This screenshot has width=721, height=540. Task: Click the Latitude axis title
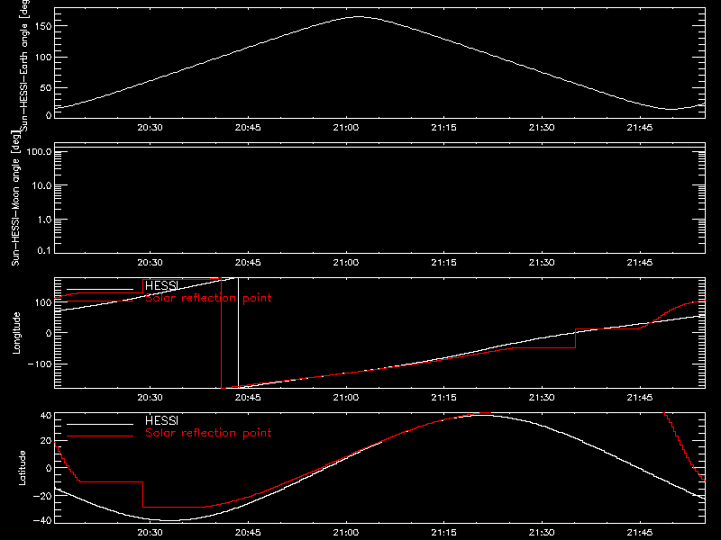pos(22,468)
